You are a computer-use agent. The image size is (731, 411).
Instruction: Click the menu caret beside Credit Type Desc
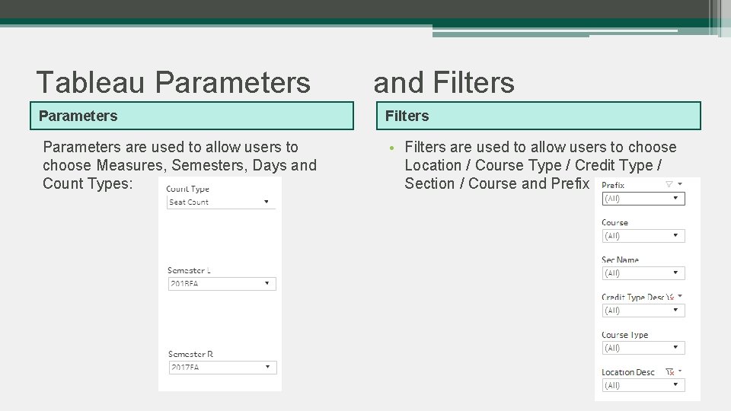pyautogui.click(x=680, y=296)
